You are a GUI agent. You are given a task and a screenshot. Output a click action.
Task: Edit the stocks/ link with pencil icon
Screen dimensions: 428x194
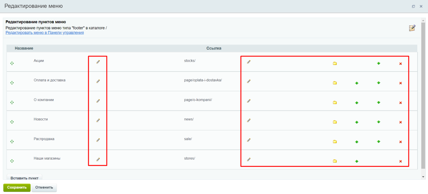(249, 62)
